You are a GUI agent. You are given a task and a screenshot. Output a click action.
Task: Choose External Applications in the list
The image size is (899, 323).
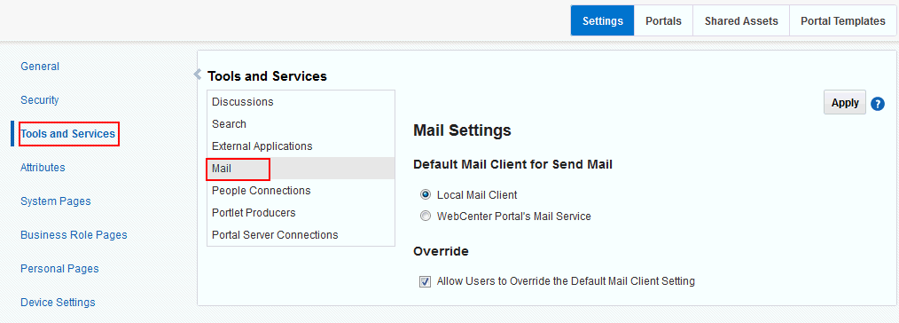pyautogui.click(x=301, y=146)
